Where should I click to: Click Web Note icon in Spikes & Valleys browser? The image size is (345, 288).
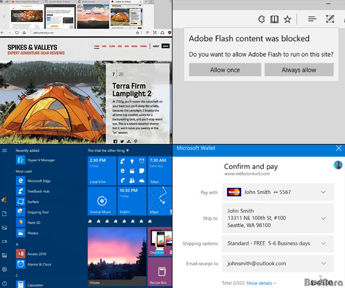tap(155, 33)
